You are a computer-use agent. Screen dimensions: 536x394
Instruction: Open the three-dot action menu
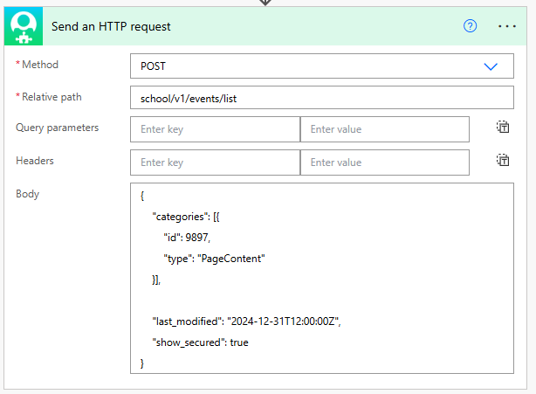tap(507, 26)
